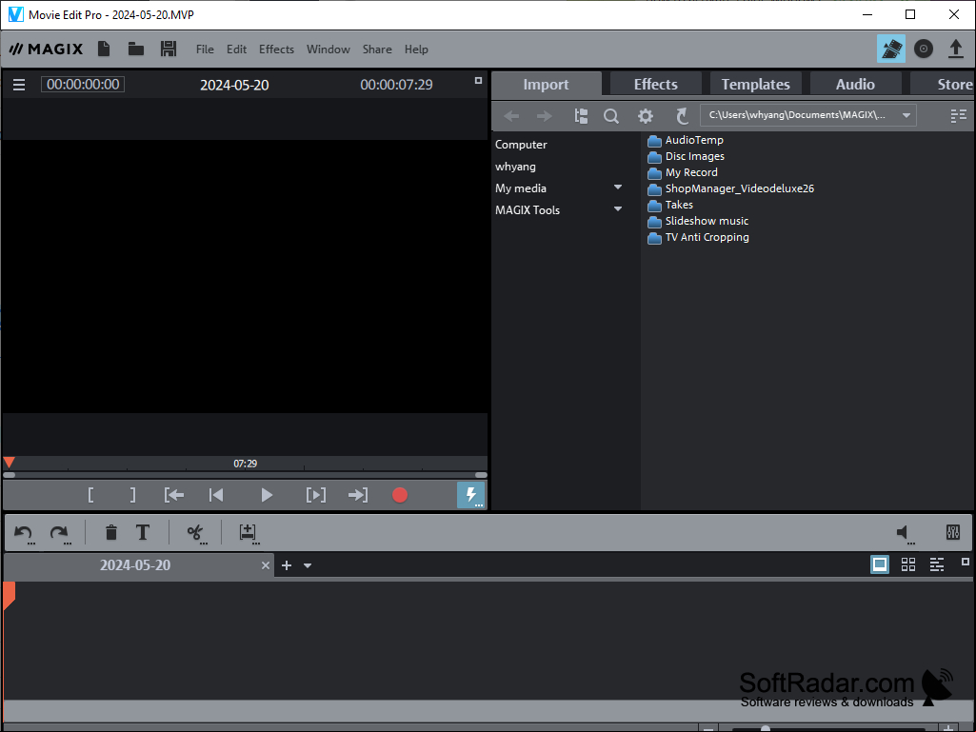976x732 pixels.
Task: Open the file path dropdown
Action: [906, 115]
